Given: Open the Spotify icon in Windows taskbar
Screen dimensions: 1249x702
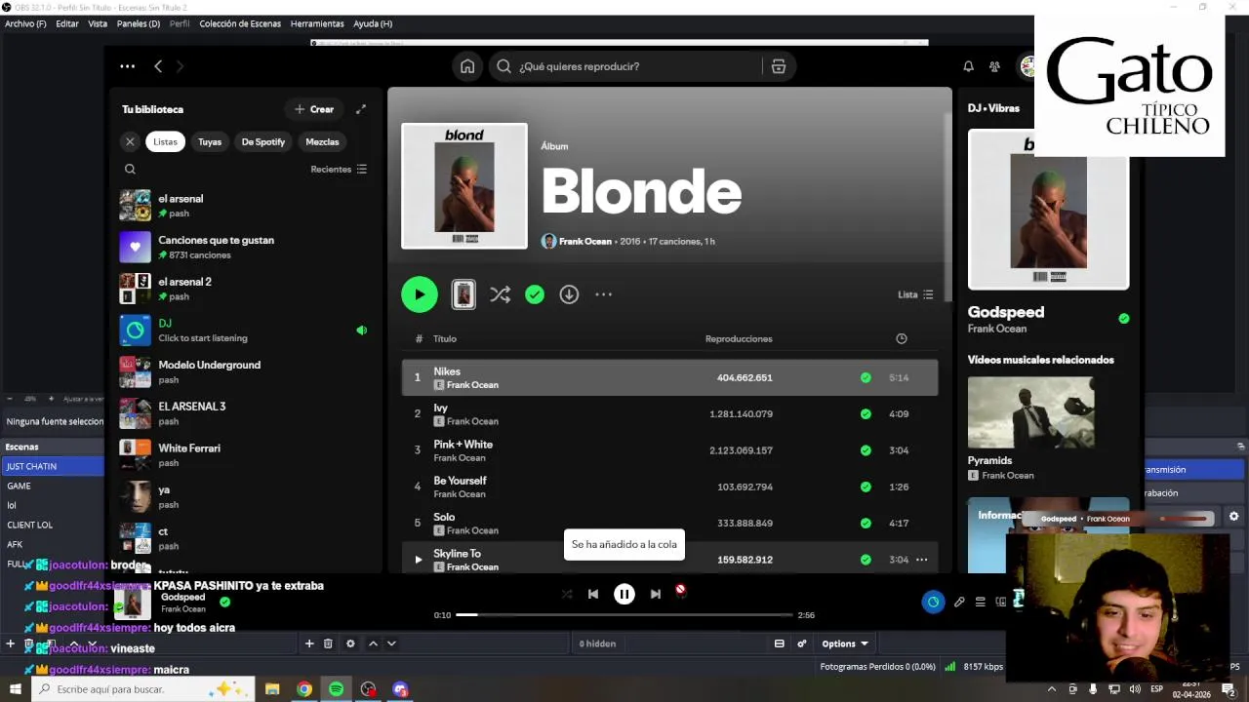Looking at the screenshot, I should (336, 689).
